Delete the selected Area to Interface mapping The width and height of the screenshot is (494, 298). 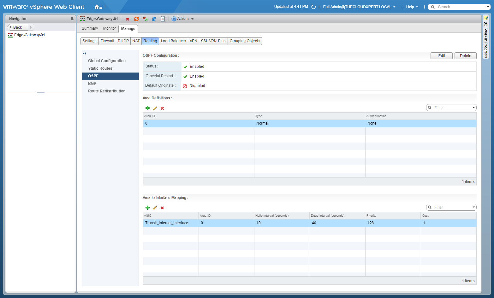point(162,208)
